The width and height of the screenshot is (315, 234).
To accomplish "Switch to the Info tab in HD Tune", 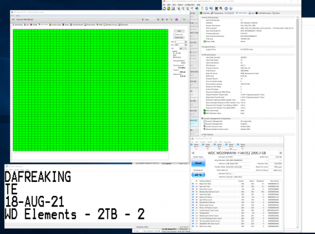I will click(x=26, y=25).
